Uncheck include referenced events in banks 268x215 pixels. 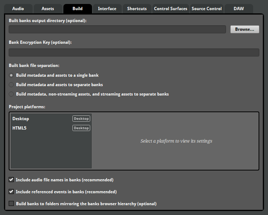coord(11,192)
